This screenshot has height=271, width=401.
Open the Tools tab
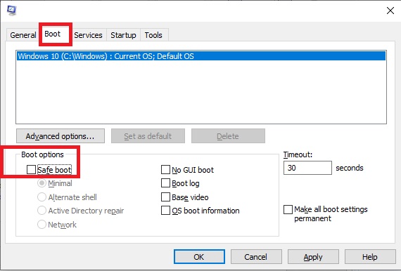tap(153, 35)
